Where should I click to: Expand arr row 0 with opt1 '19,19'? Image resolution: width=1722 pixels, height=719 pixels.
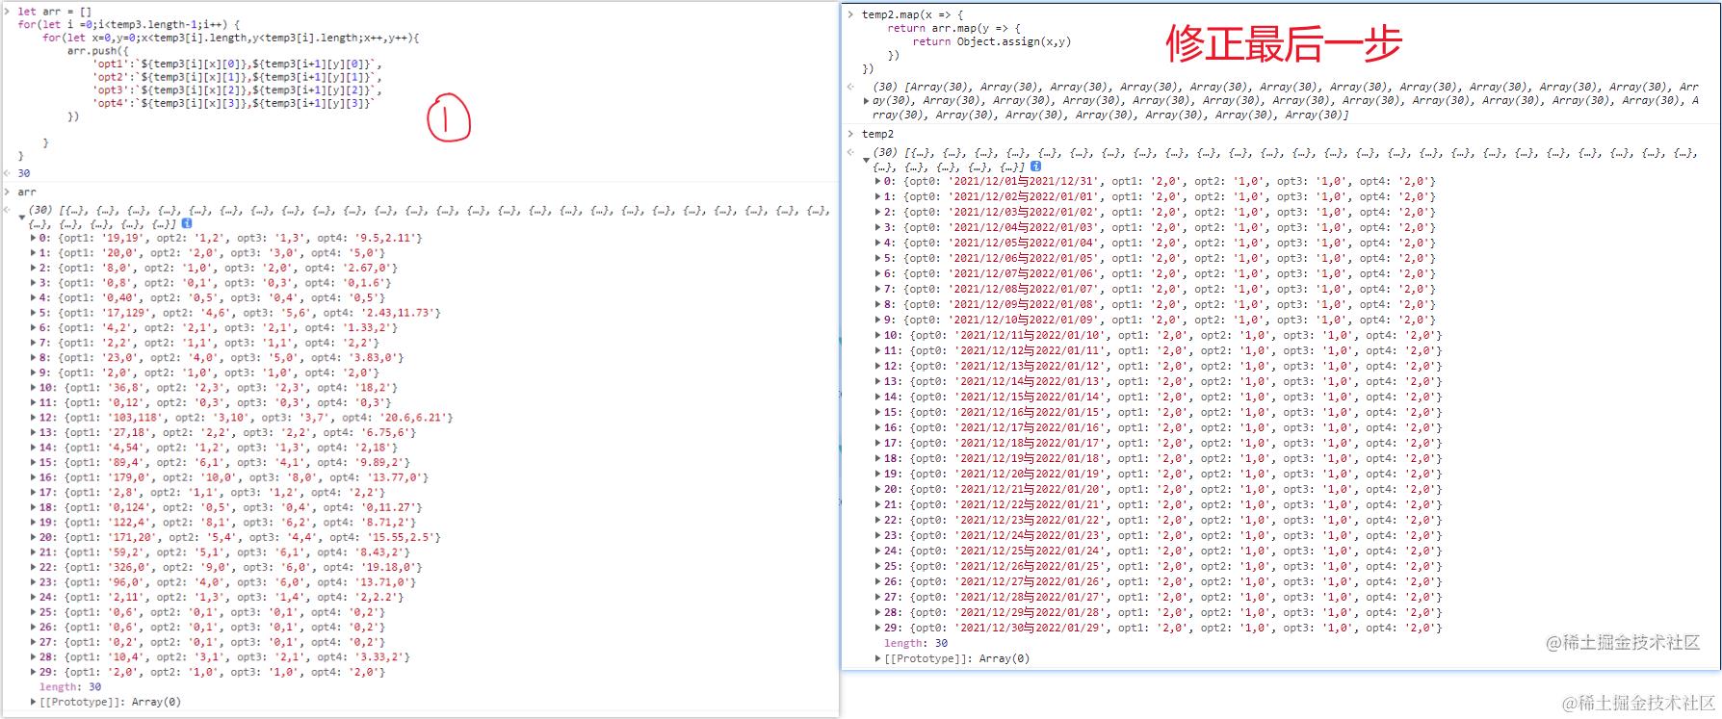click(x=34, y=238)
